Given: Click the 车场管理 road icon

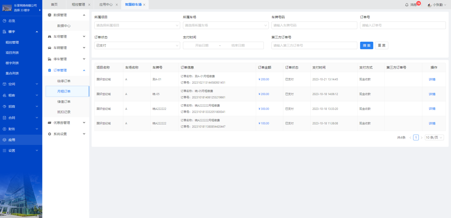Looking at the screenshot, I should [50, 37].
